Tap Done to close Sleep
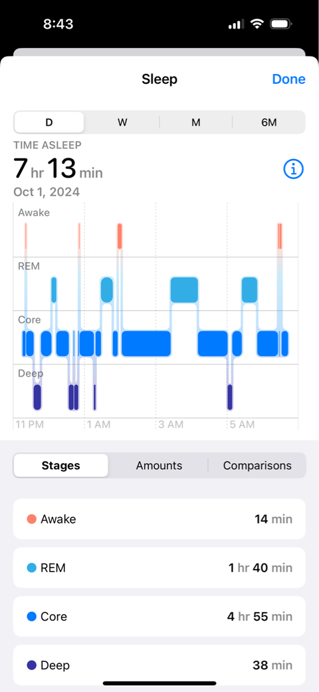Image resolution: width=319 pixels, height=692 pixels. [288, 79]
